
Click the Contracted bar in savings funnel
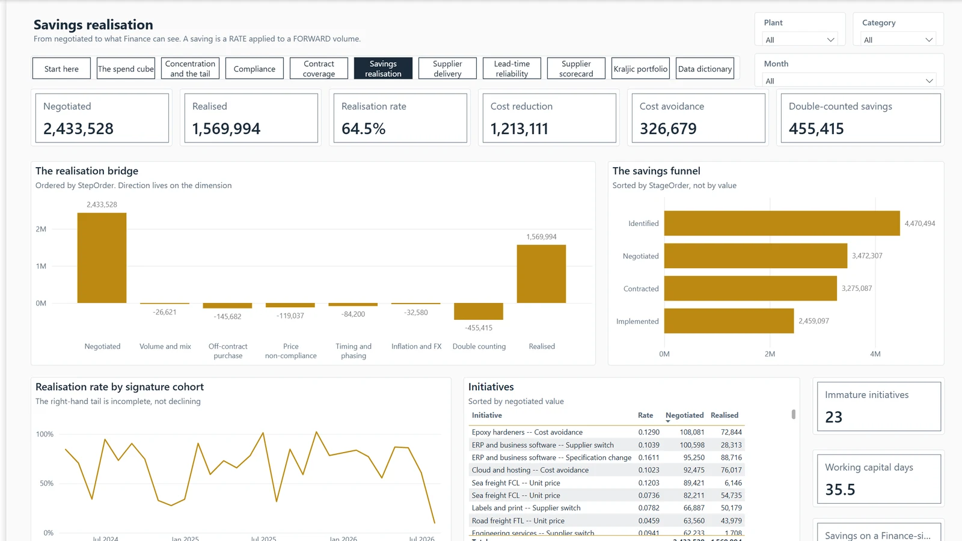tap(750, 288)
